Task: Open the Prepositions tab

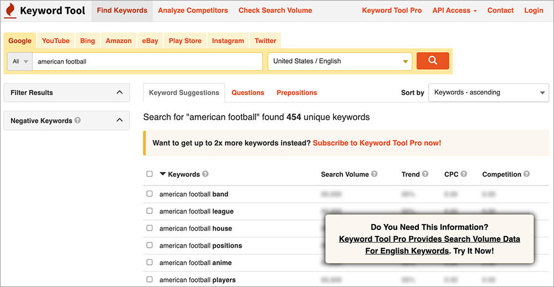Action: (297, 93)
